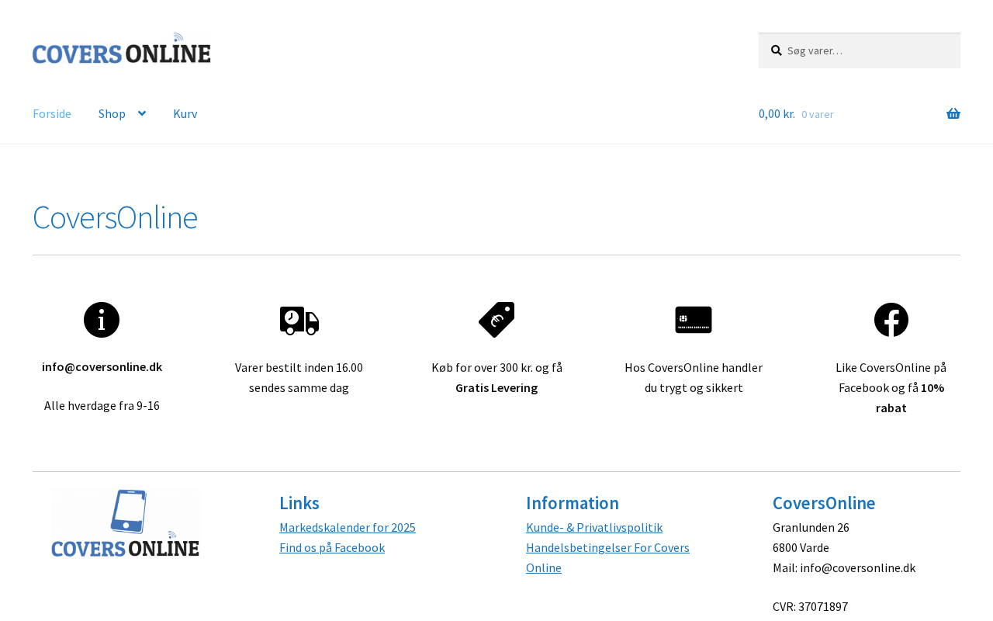Screen dimensions: 993x621
Task: Open the Shop menu item
Action: tap(112, 114)
